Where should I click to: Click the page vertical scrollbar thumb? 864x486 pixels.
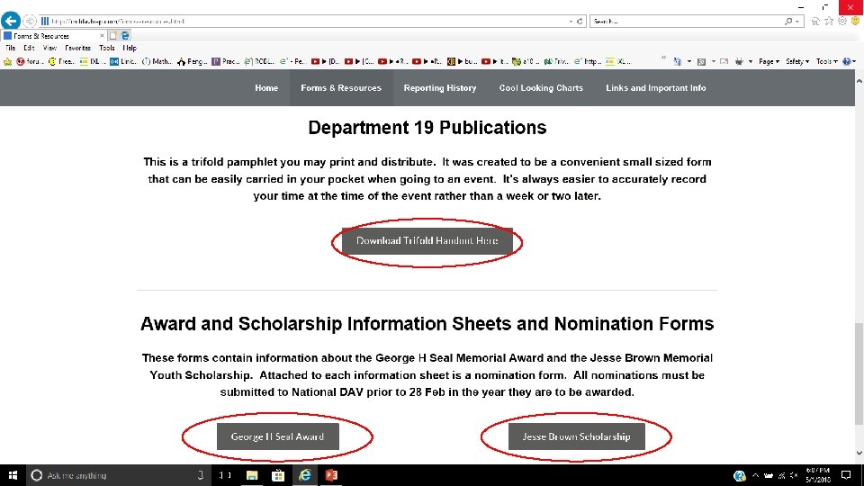859,373
